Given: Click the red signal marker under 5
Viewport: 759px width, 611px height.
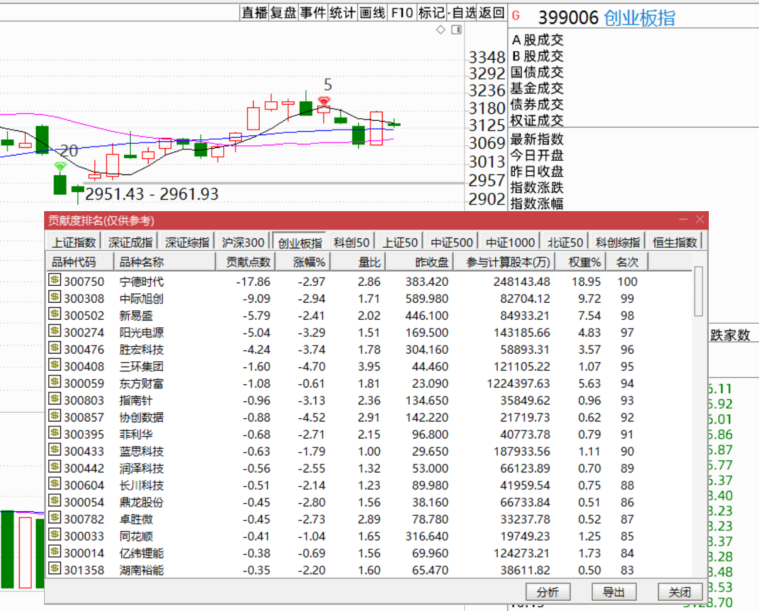Looking at the screenshot, I should pos(324,101).
